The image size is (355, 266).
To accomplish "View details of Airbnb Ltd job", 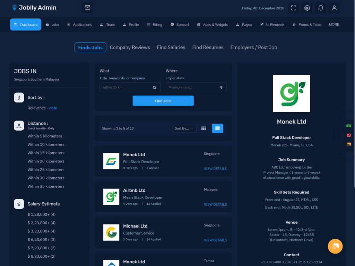I will point(215,204).
